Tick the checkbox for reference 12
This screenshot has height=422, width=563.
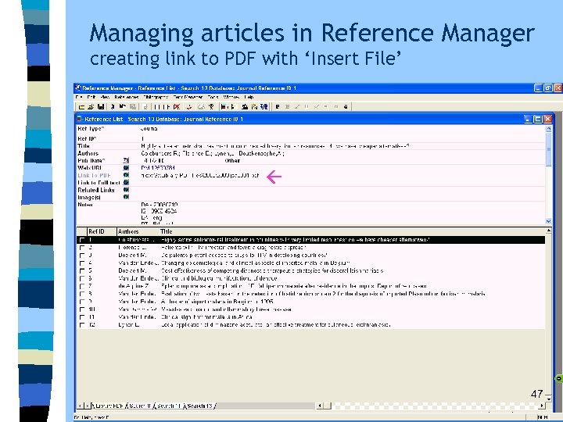click(82, 325)
